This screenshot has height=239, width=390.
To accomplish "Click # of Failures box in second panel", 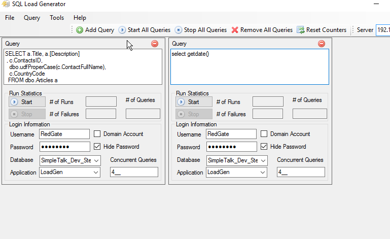I will click(268, 114).
